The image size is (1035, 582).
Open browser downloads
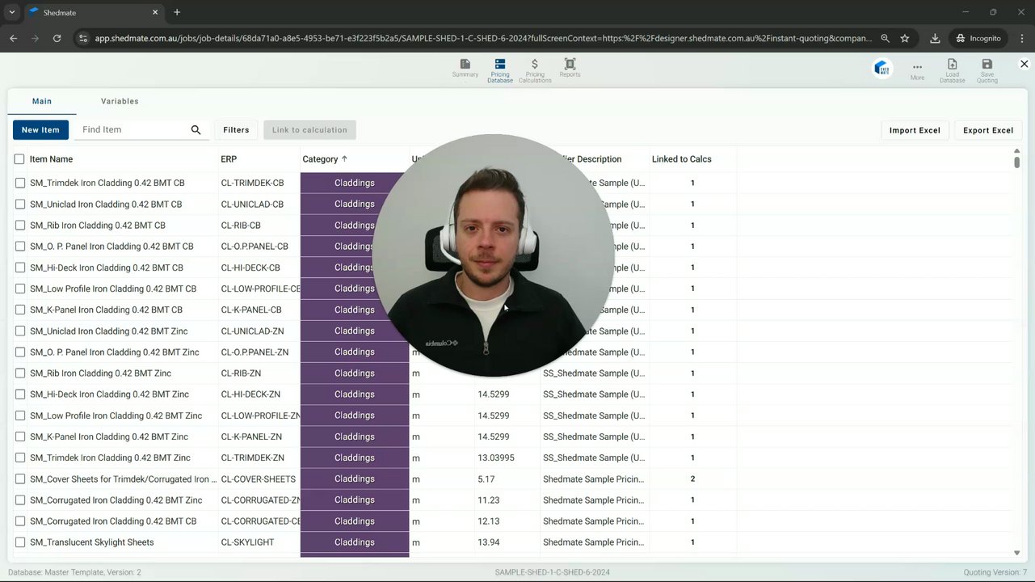coord(935,38)
